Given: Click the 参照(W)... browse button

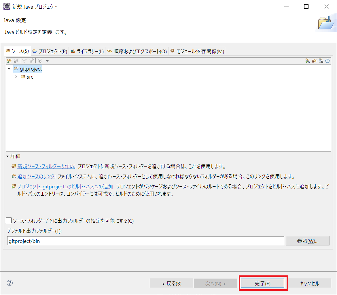Looking at the screenshot, I should [308, 241].
